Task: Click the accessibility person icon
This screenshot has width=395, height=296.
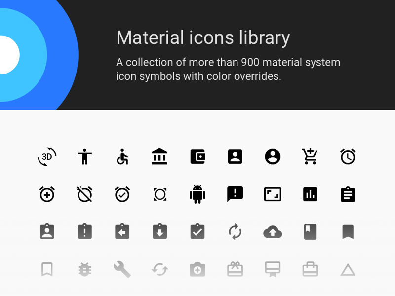Action: click(84, 156)
